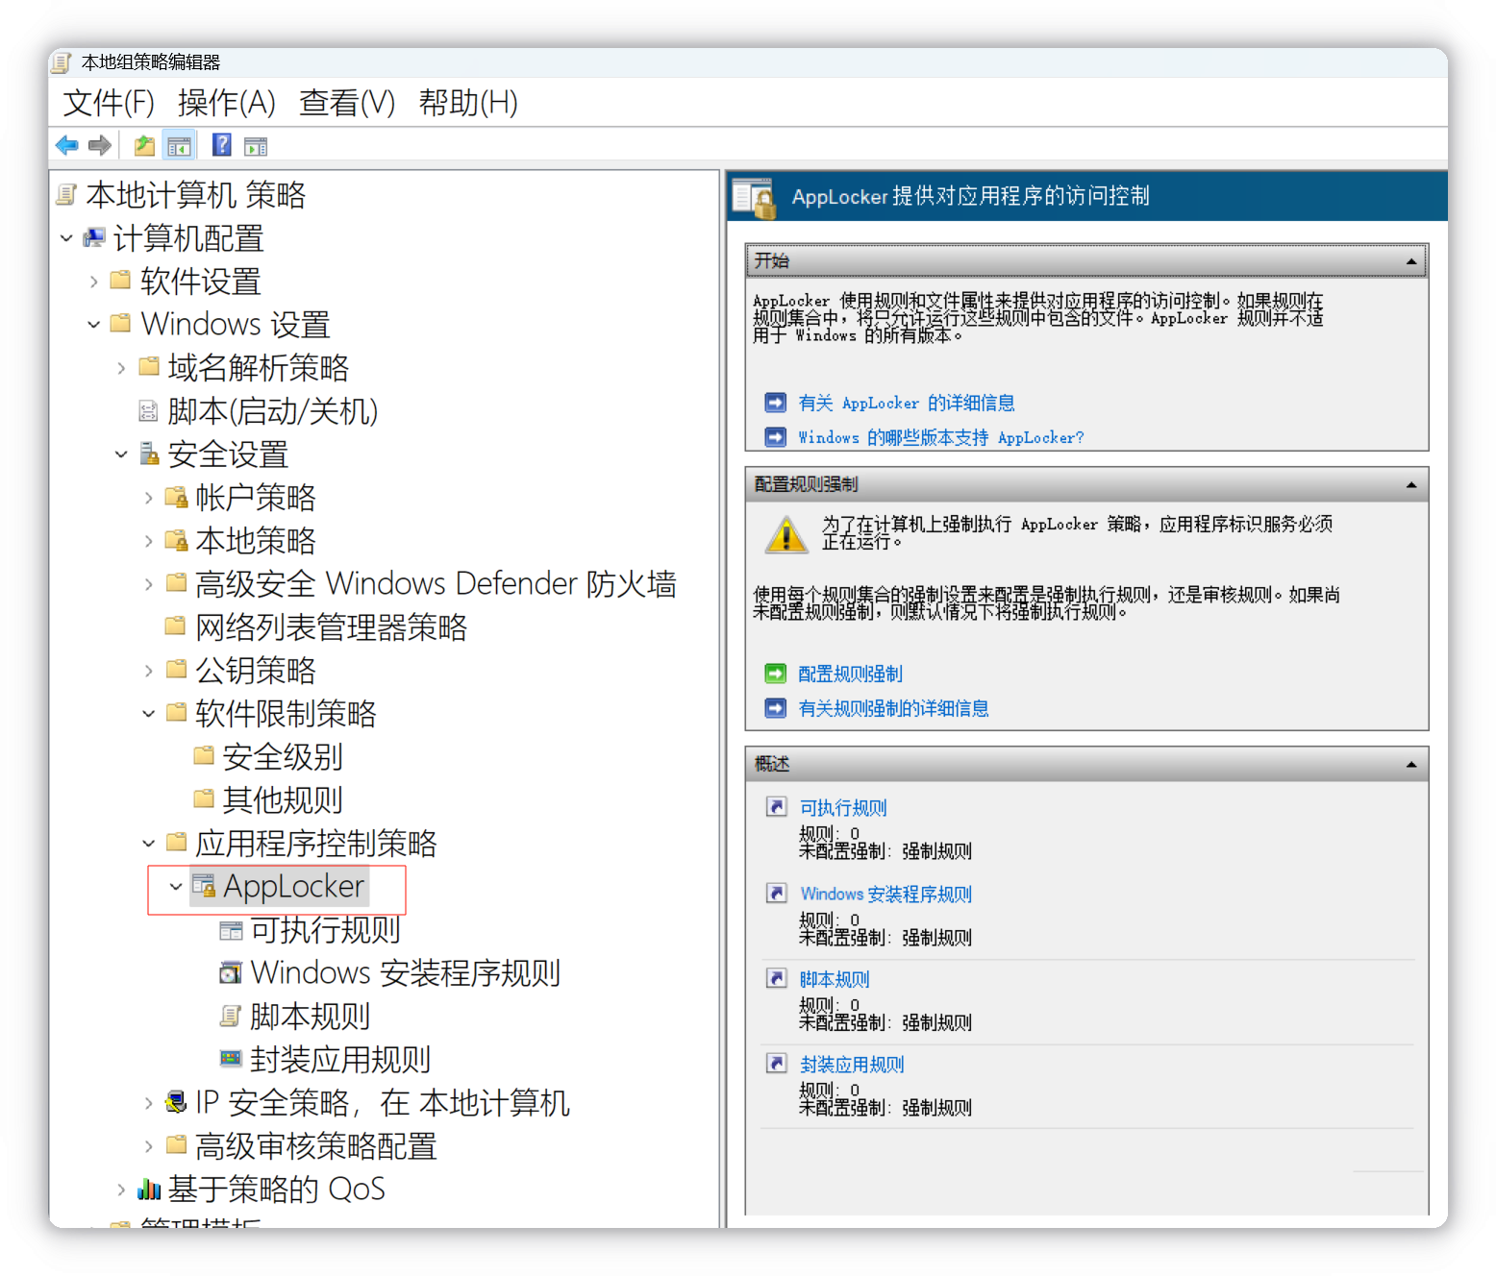1496x1276 pixels.
Task: Collapse the AppLocker tree node
Action: point(175,886)
